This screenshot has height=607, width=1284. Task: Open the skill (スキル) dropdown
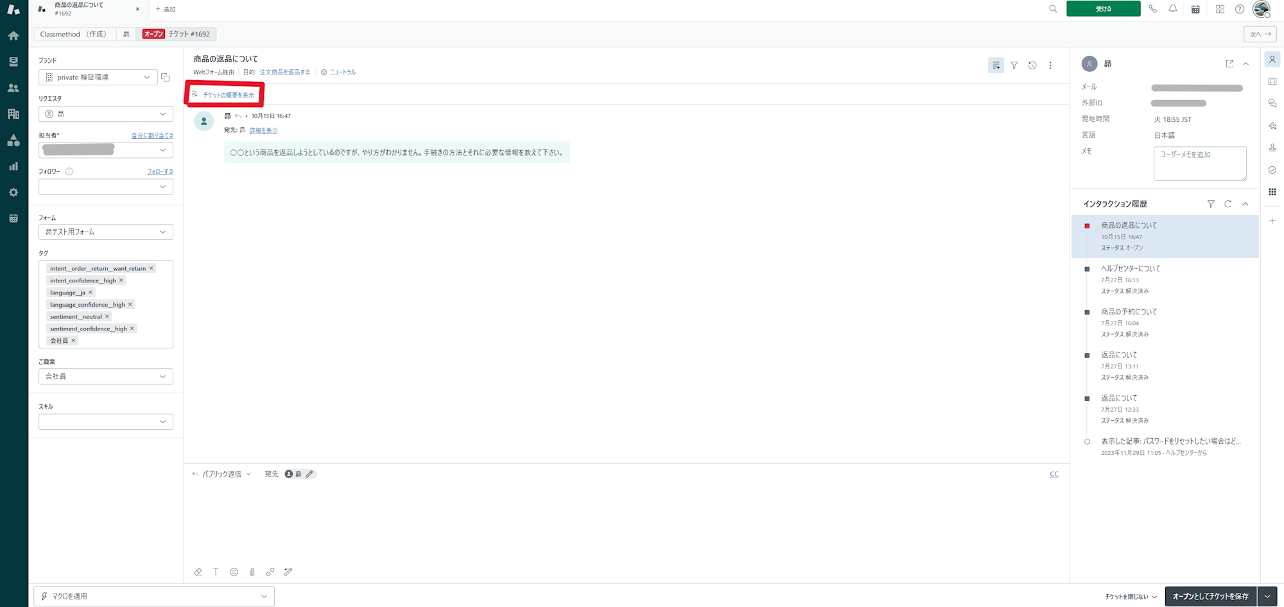pyautogui.click(x=106, y=422)
